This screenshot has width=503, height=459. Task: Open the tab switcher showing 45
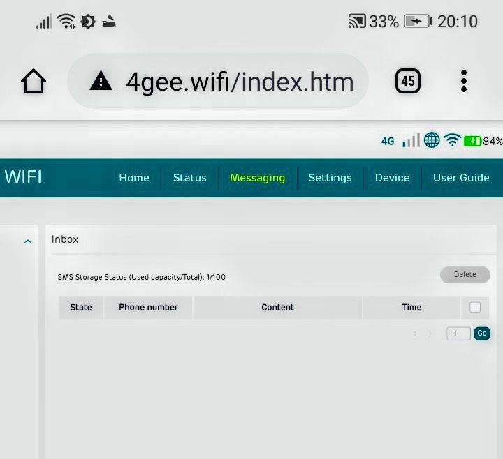pos(408,81)
